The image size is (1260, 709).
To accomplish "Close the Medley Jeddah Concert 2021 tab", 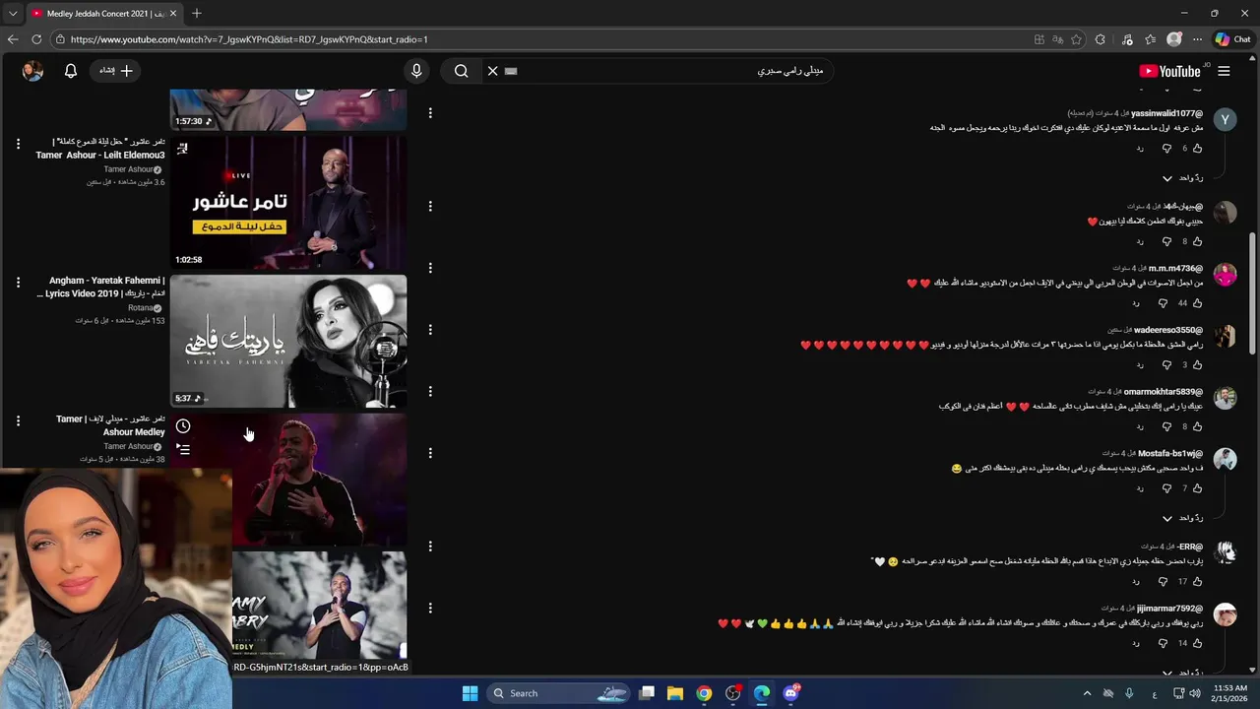I will point(173,13).
